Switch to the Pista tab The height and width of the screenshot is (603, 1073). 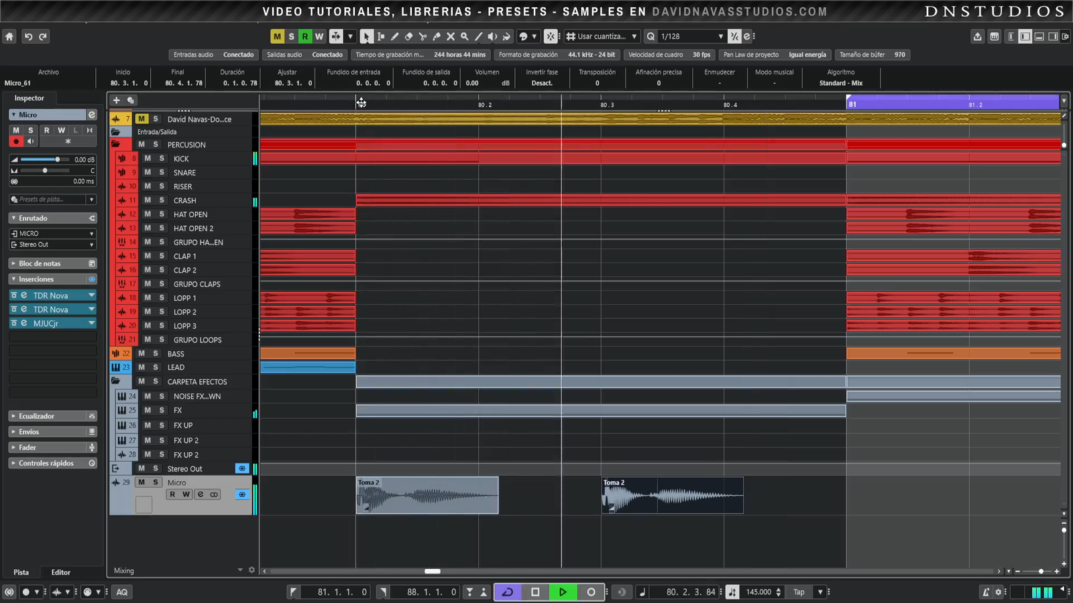pos(21,572)
